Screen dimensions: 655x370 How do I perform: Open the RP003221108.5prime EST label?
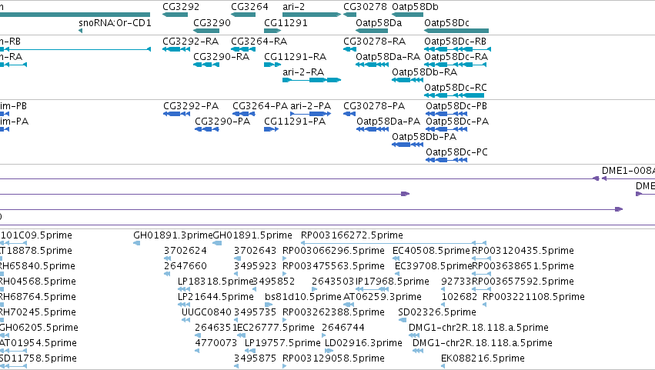(x=533, y=297)
